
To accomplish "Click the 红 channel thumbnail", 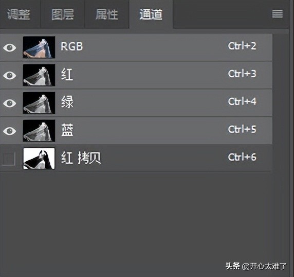I will tap(39, 75).
